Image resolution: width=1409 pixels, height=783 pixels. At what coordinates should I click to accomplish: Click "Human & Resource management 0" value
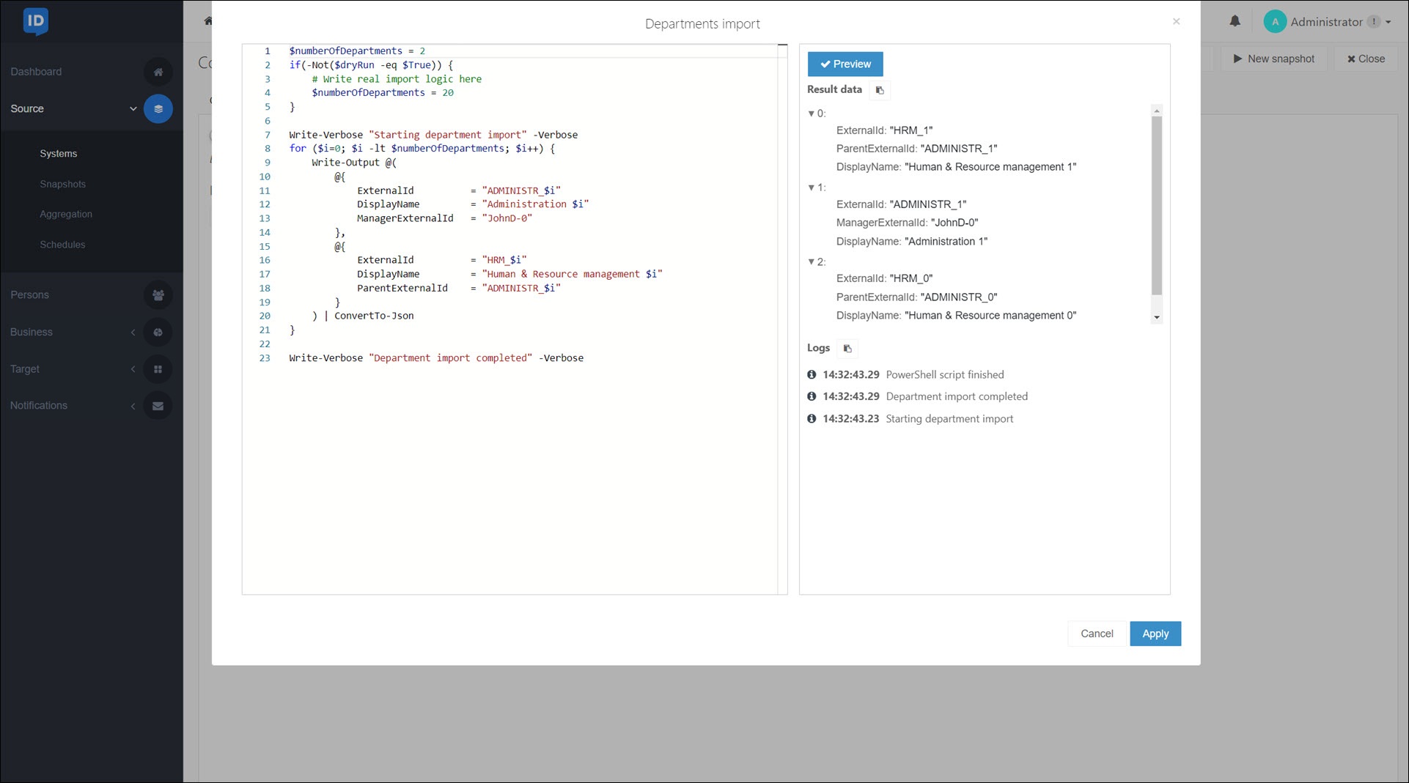[x=990, y=316]
